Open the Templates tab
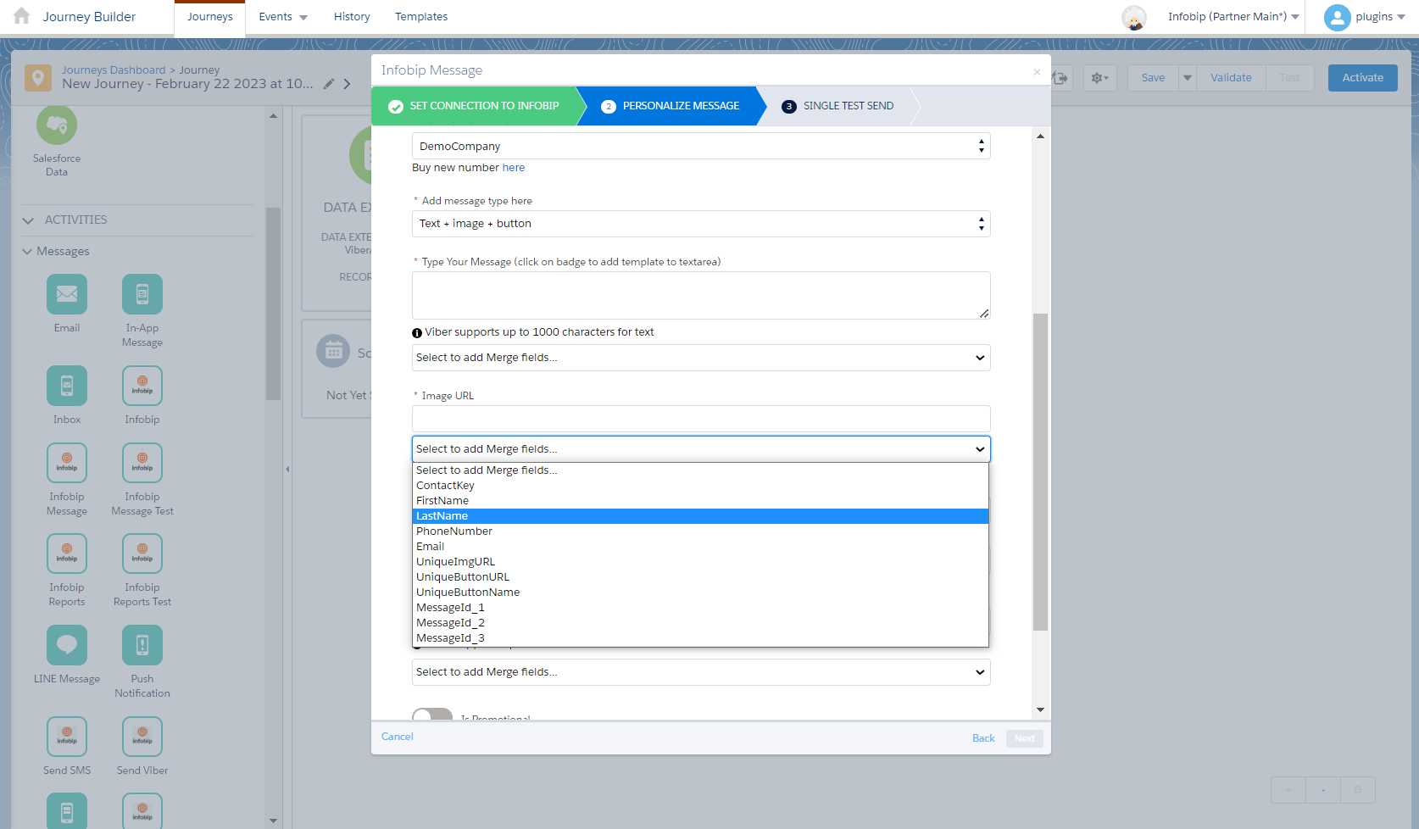 [x=421, y=17]
